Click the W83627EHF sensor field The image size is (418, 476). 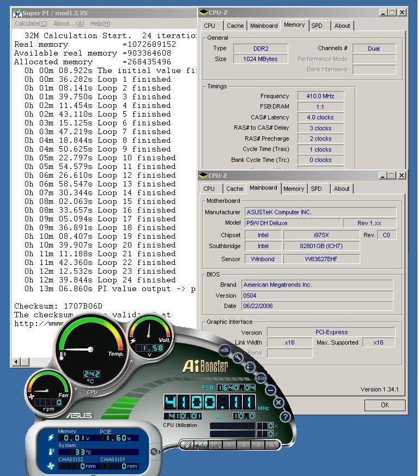pos(322,259)
